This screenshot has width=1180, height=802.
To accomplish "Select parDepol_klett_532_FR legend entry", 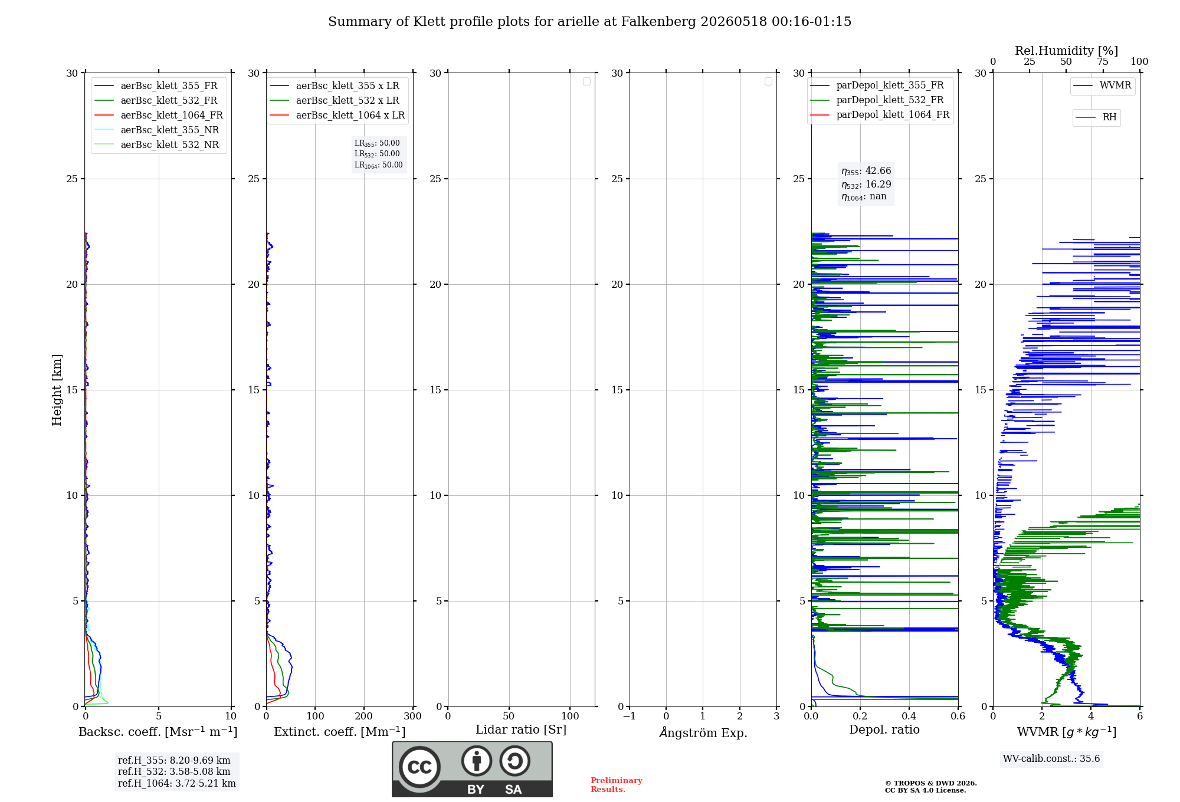I will (x=877, y=100).
